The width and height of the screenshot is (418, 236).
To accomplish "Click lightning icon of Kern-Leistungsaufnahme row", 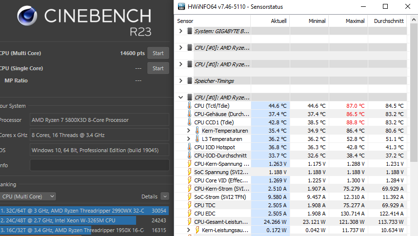I will [x=197, y=230].
